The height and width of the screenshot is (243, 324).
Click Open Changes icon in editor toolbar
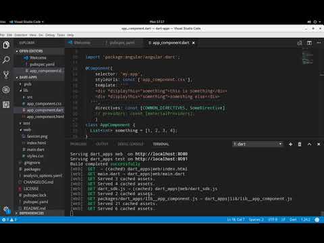coord(300,43)
